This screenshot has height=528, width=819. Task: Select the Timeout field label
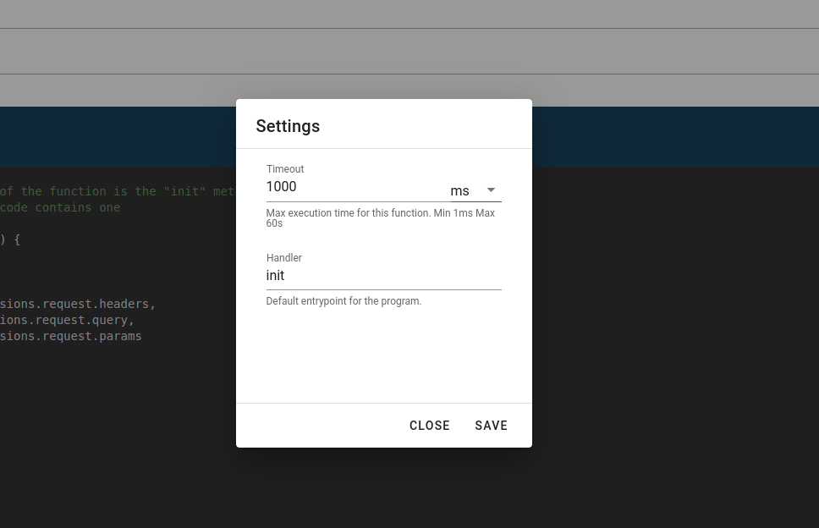point(285,169)
